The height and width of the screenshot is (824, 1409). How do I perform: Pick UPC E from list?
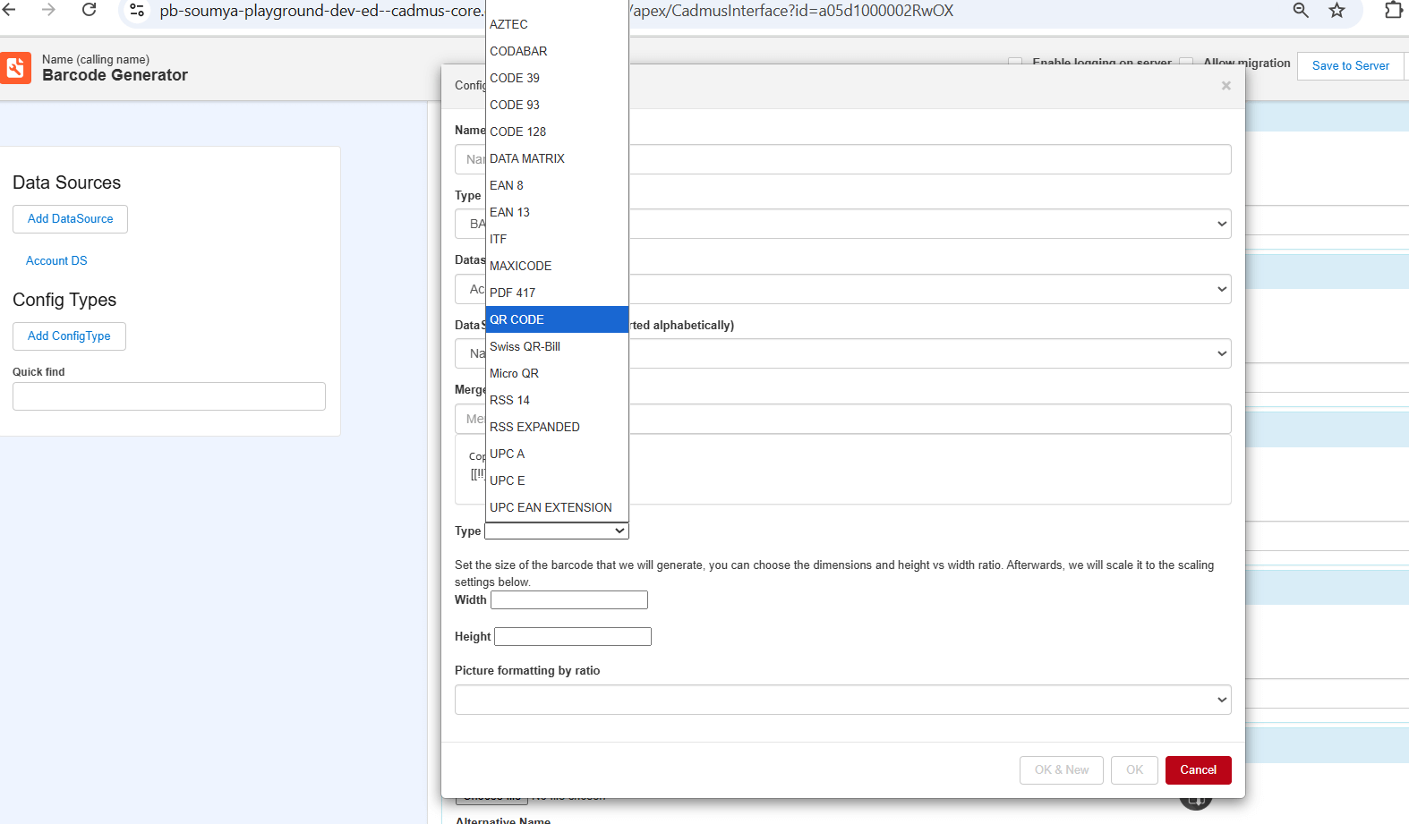pyautogui.click(x=557, y=480)
